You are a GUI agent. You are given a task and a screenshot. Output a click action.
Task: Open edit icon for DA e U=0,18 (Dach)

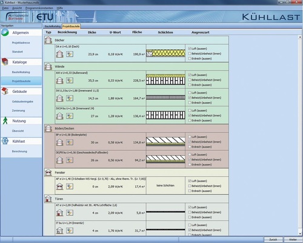coord(70,54)
